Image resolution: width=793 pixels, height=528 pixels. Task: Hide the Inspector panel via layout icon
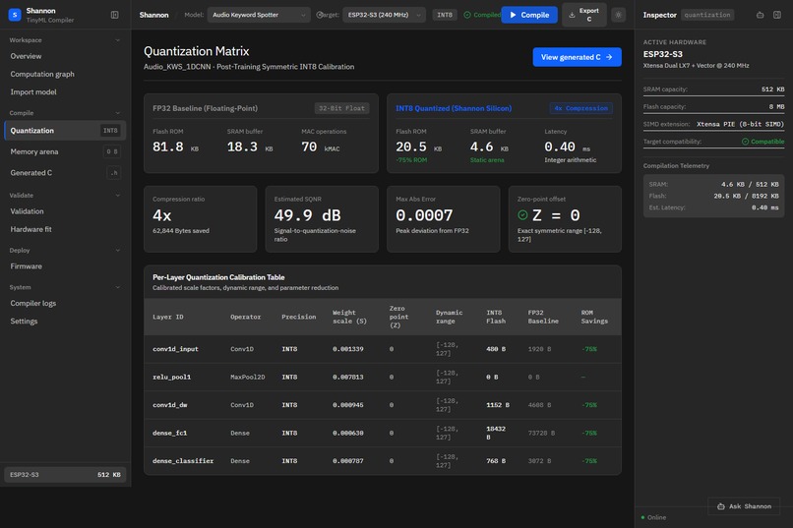[x=777, y=15]
